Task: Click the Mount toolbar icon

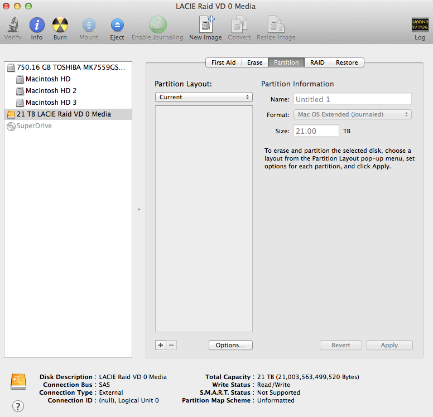Action: coord(89,25)
